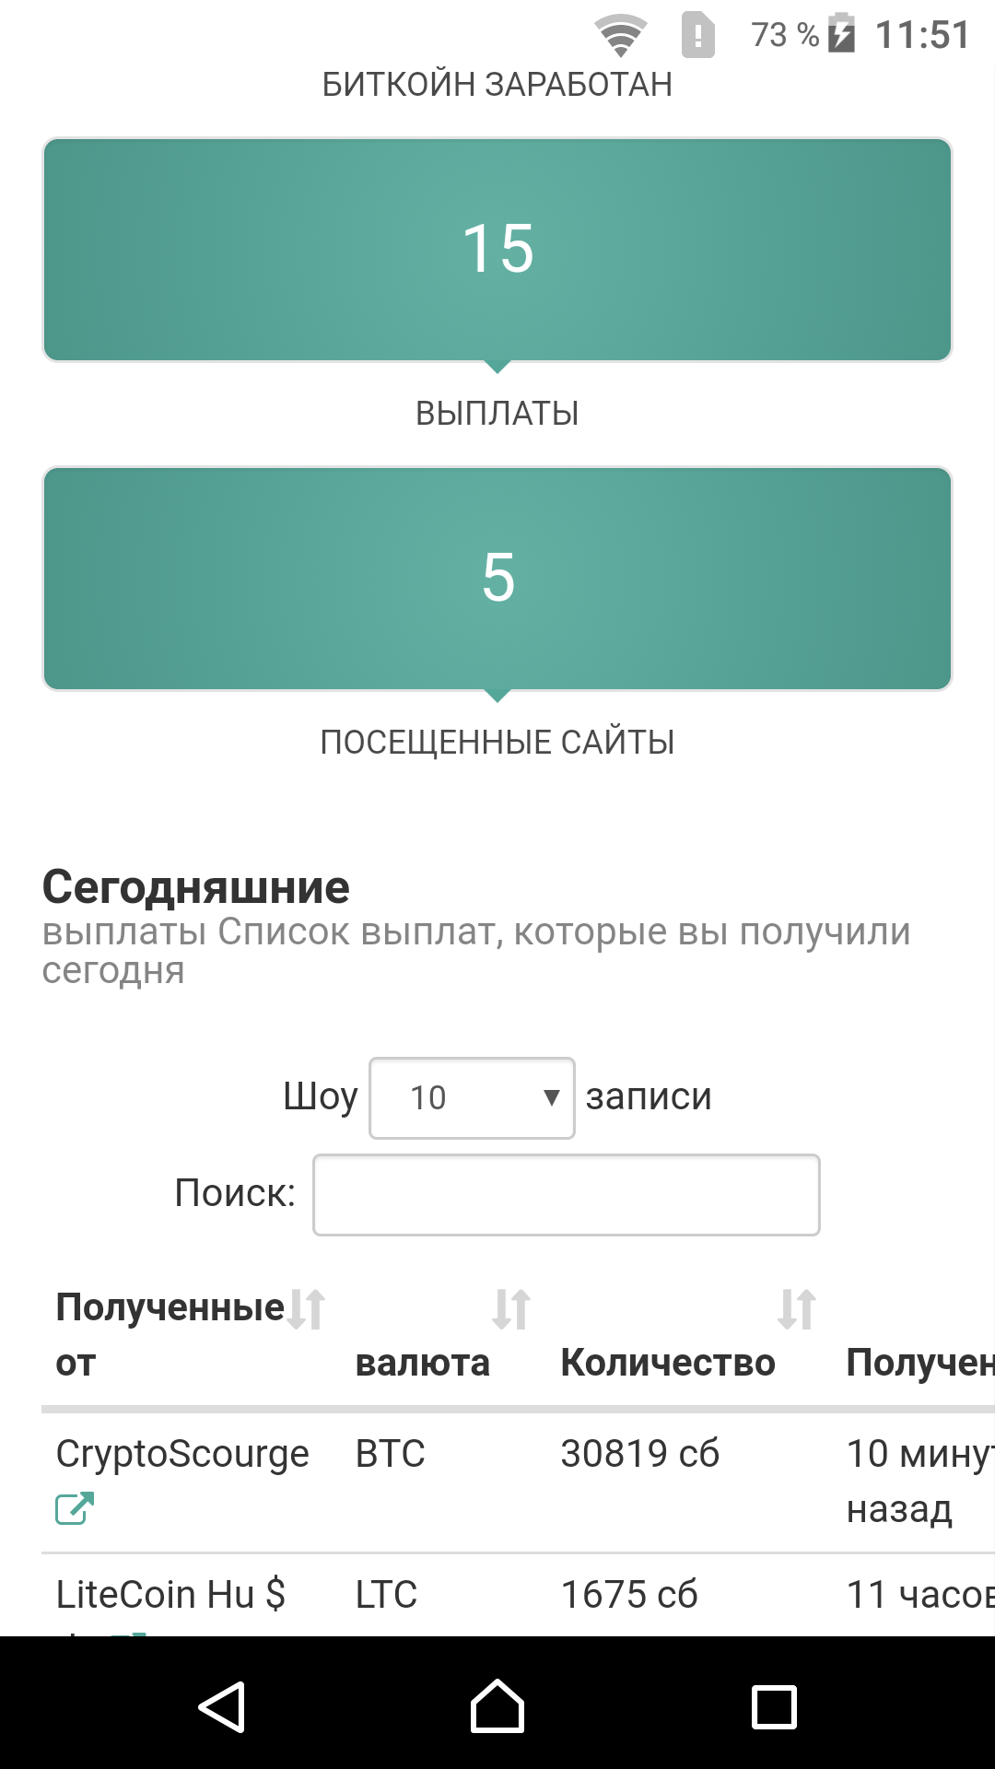Screen dimensions: 995x1769
Task: Tap the SIM card alert icon
Action: (698, 35)
